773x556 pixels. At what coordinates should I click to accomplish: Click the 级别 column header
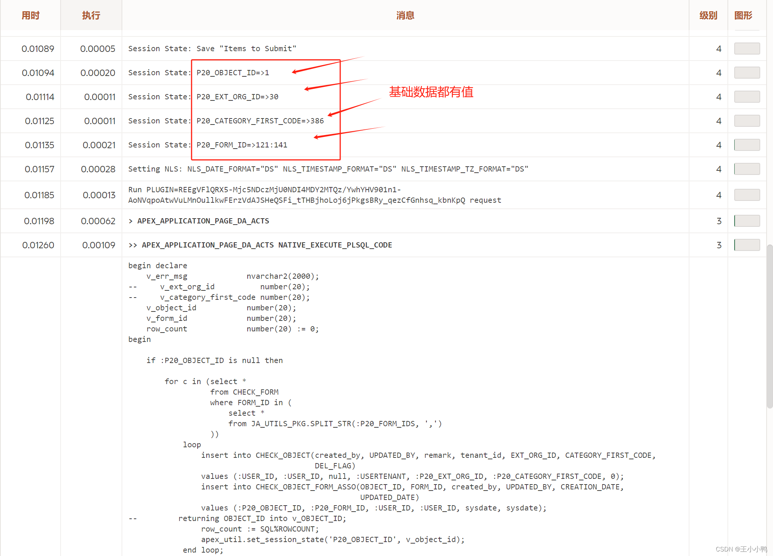[x=708, y=15]
